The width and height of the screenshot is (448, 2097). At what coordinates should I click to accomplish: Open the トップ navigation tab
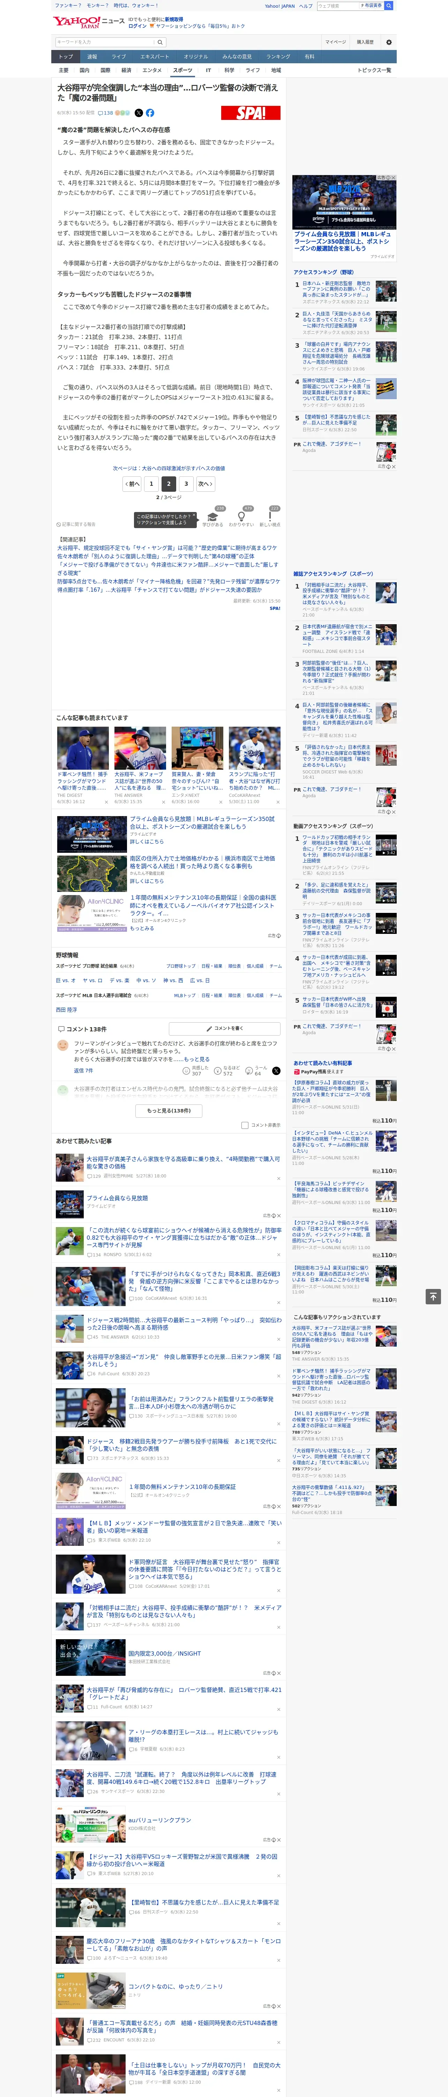[66, 57]
